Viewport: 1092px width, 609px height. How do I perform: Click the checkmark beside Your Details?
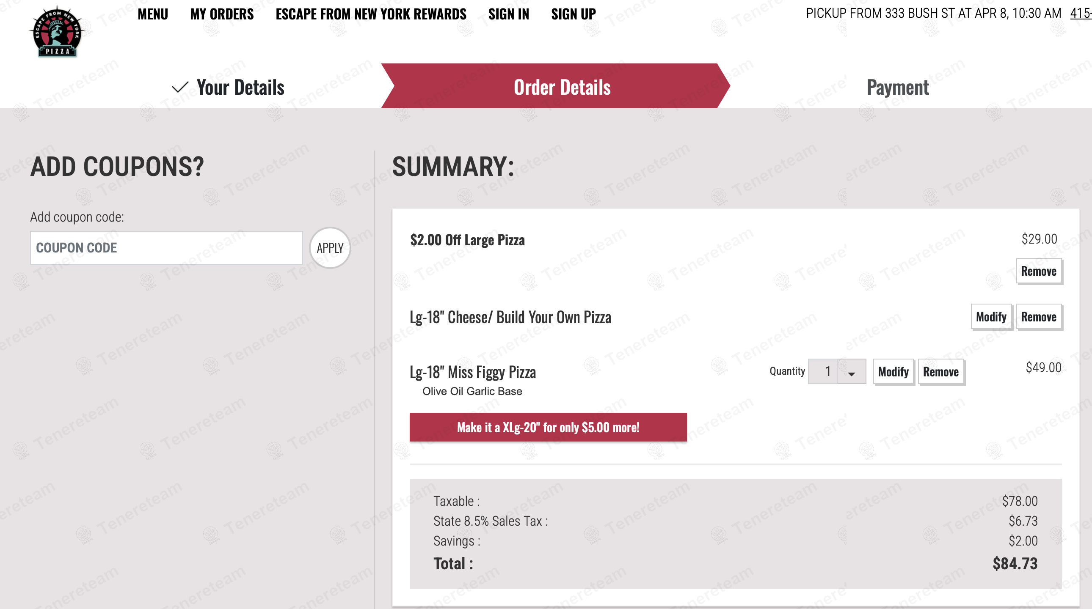click(x=180, y=88)
